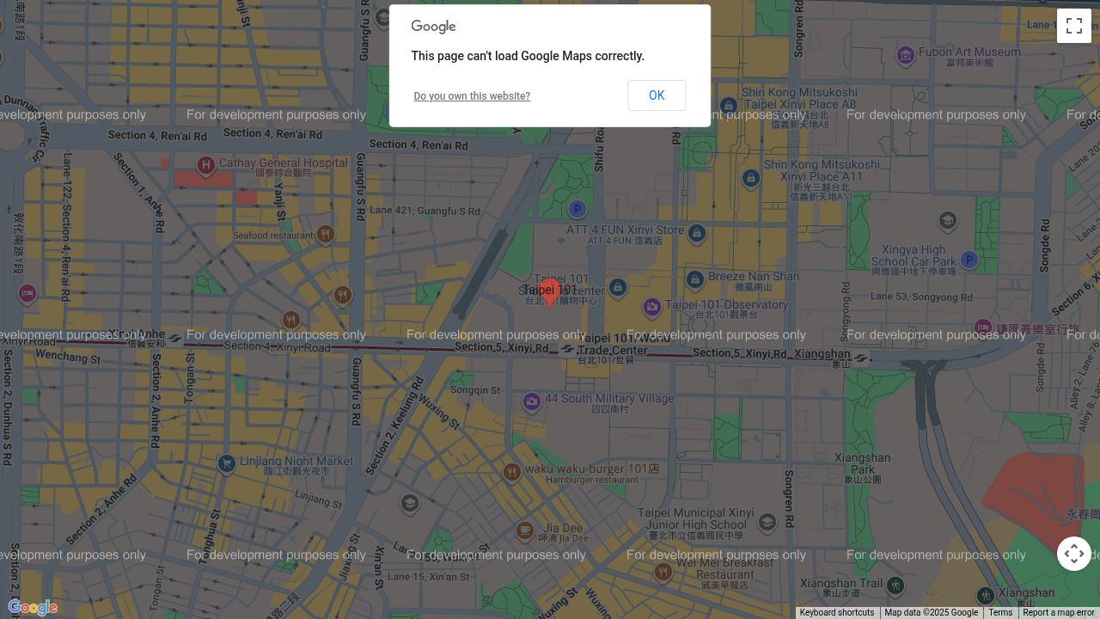1100x619 pixels.
Task: Open the Fubon Art Museum marker
Action: [x=905, y=56]
